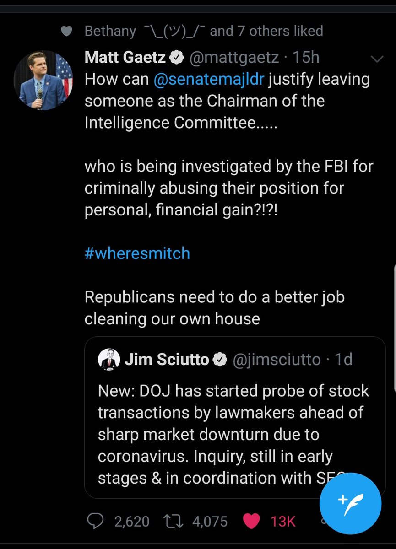
Task: Unlike the tweet via red heart
Action: pyautogui.click(x=252, y=521)
